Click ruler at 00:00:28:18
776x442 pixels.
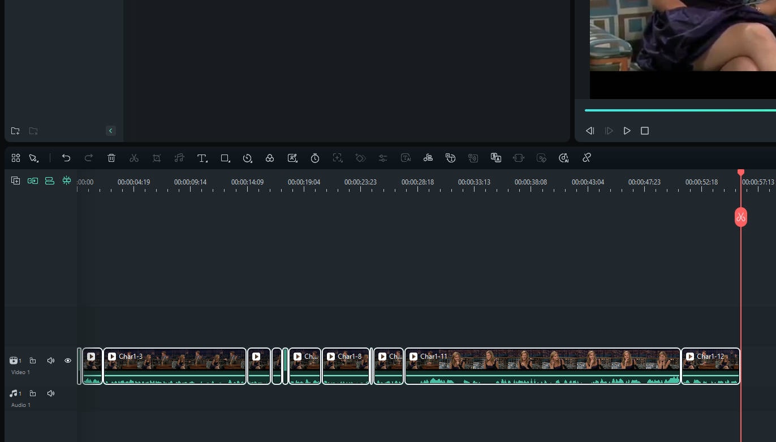click(417, 182)
